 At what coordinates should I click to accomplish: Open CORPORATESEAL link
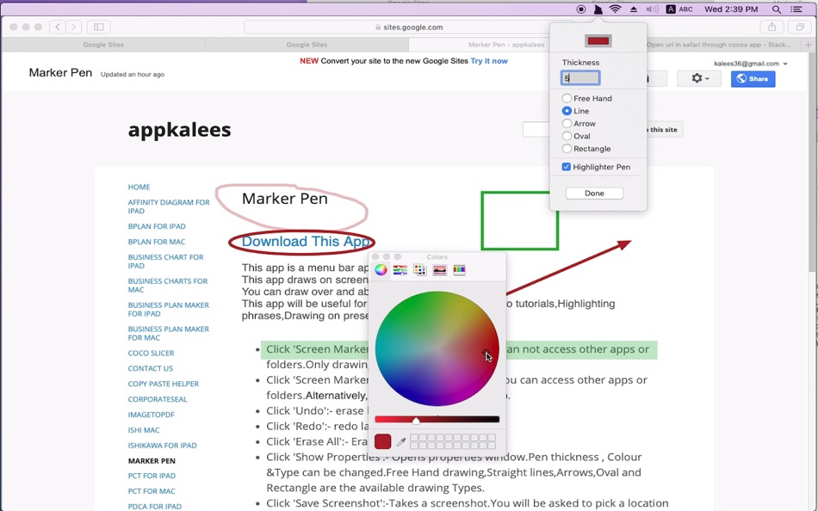click(158, 399)
